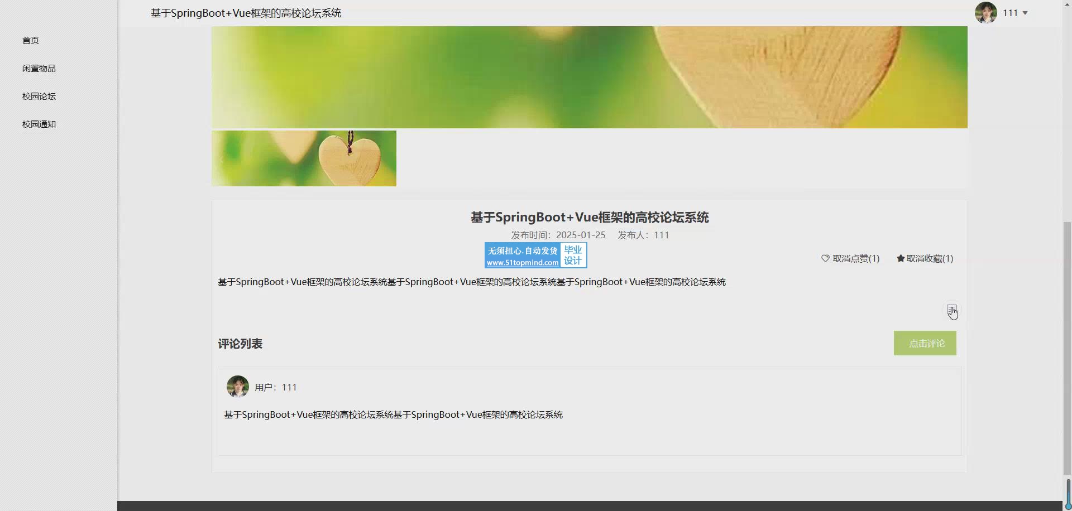
Task: Toggle the star icon to cancel favorite
Action: pos(901,258)
